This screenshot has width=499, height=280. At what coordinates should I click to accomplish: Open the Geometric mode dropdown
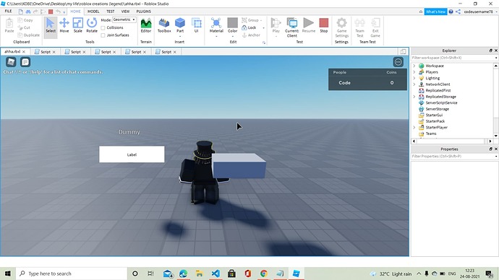tap(124, 19)
